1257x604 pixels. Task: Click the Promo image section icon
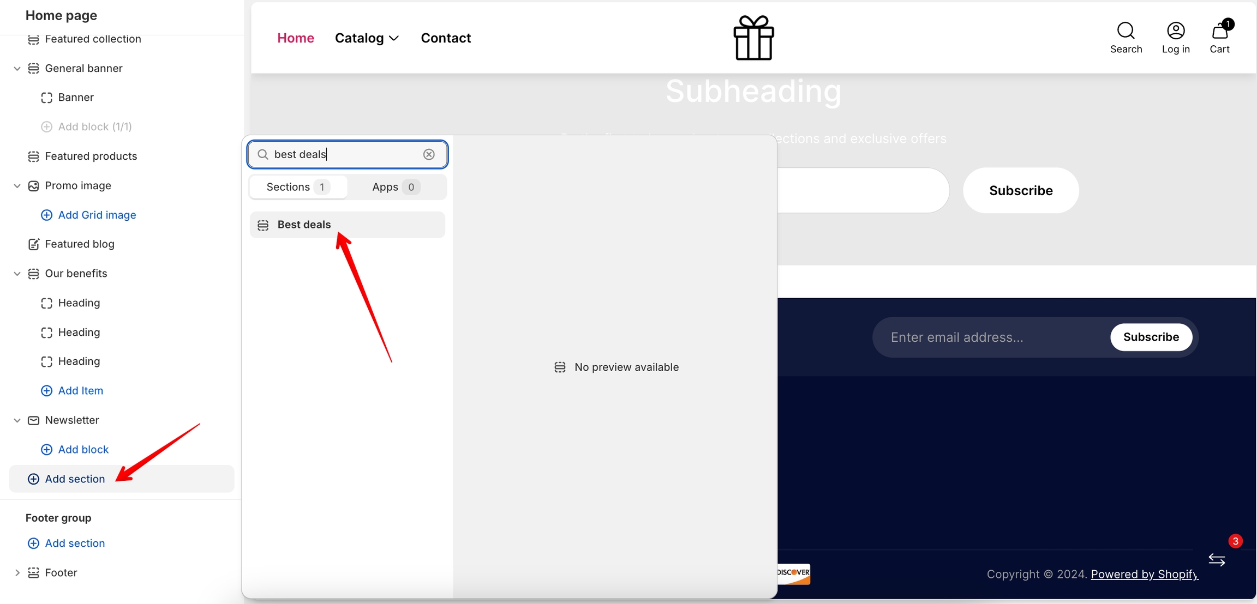click(33, 186)
